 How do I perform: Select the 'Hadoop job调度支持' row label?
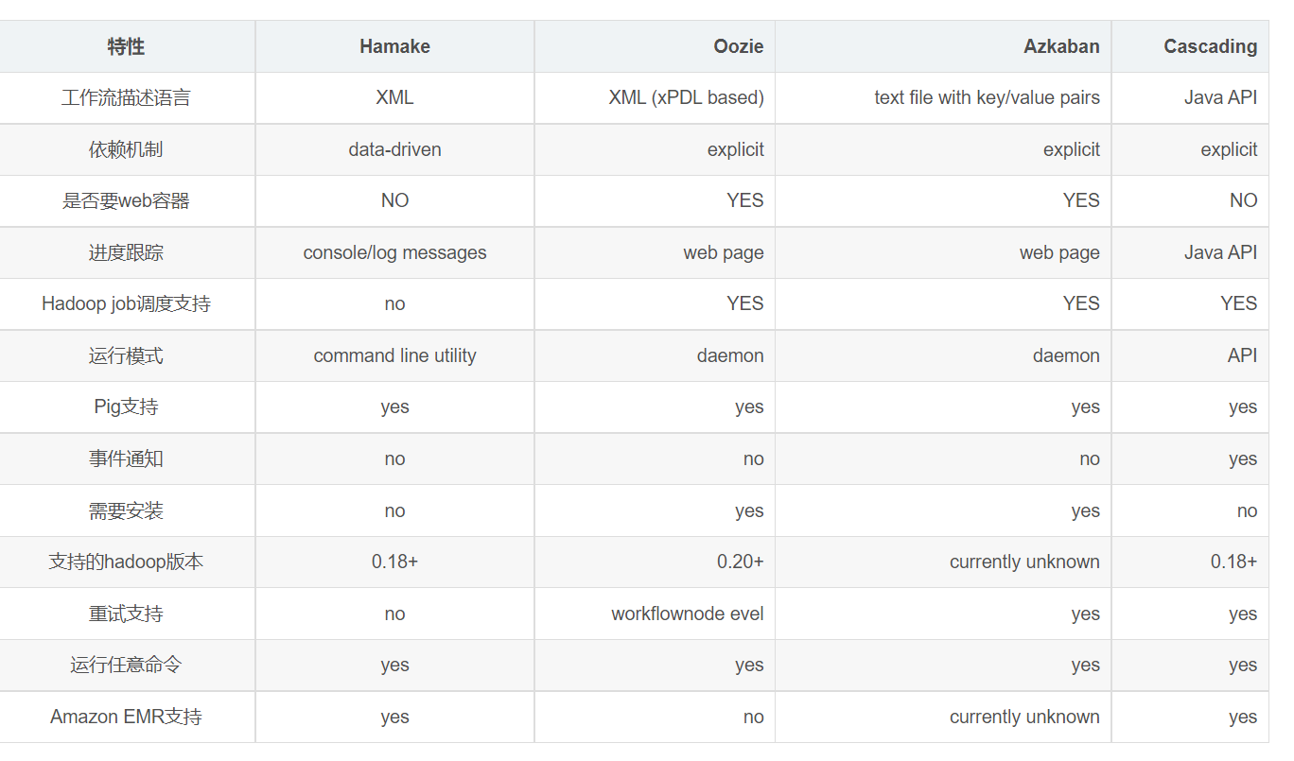(x=126, y=303)
